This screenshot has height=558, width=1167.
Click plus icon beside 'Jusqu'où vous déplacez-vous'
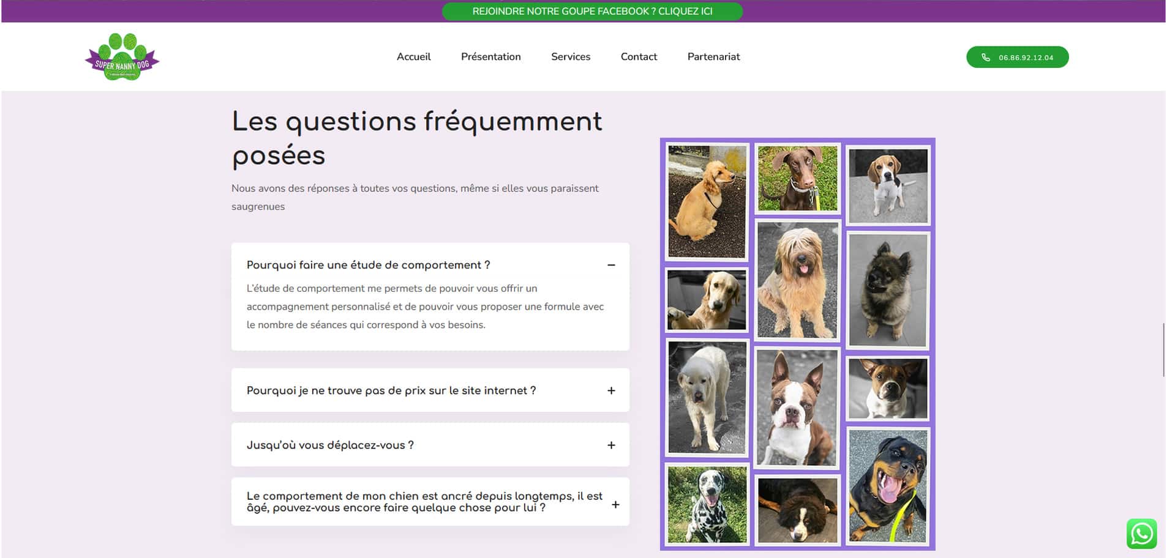(x=610, y=445)
